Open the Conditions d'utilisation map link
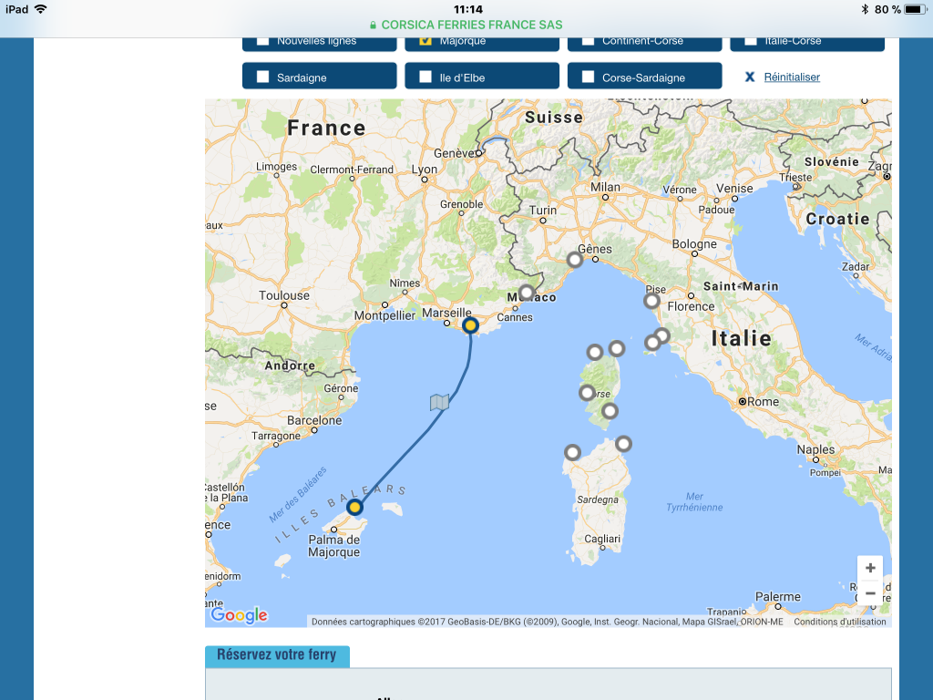 839,622
